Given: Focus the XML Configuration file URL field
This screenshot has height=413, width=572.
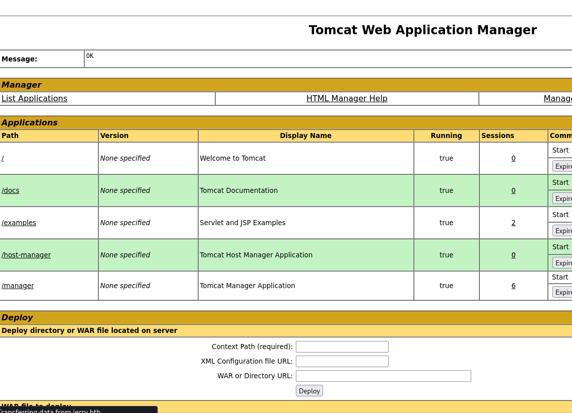Looking at the screenshot, I should pos(342,361).
